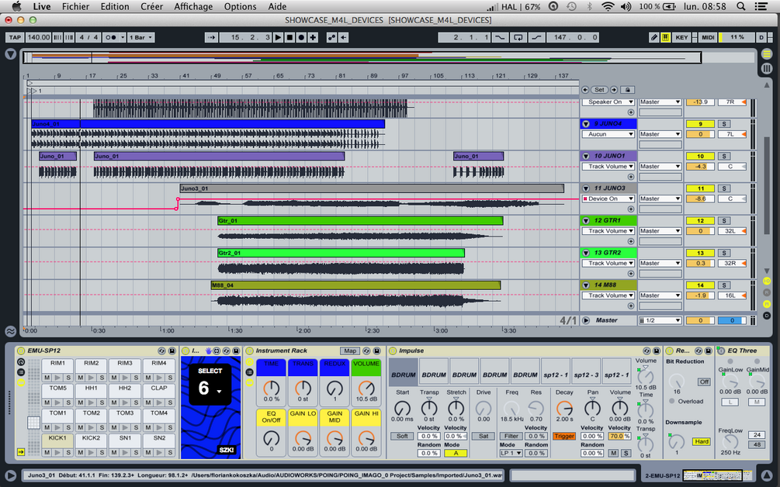Select the Juno3_01 clip header

(x=372, y=188)
